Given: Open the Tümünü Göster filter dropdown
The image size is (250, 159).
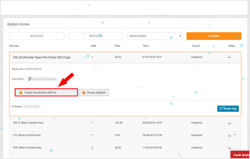Looking at the screenshot, I should [x=155, y=36].
